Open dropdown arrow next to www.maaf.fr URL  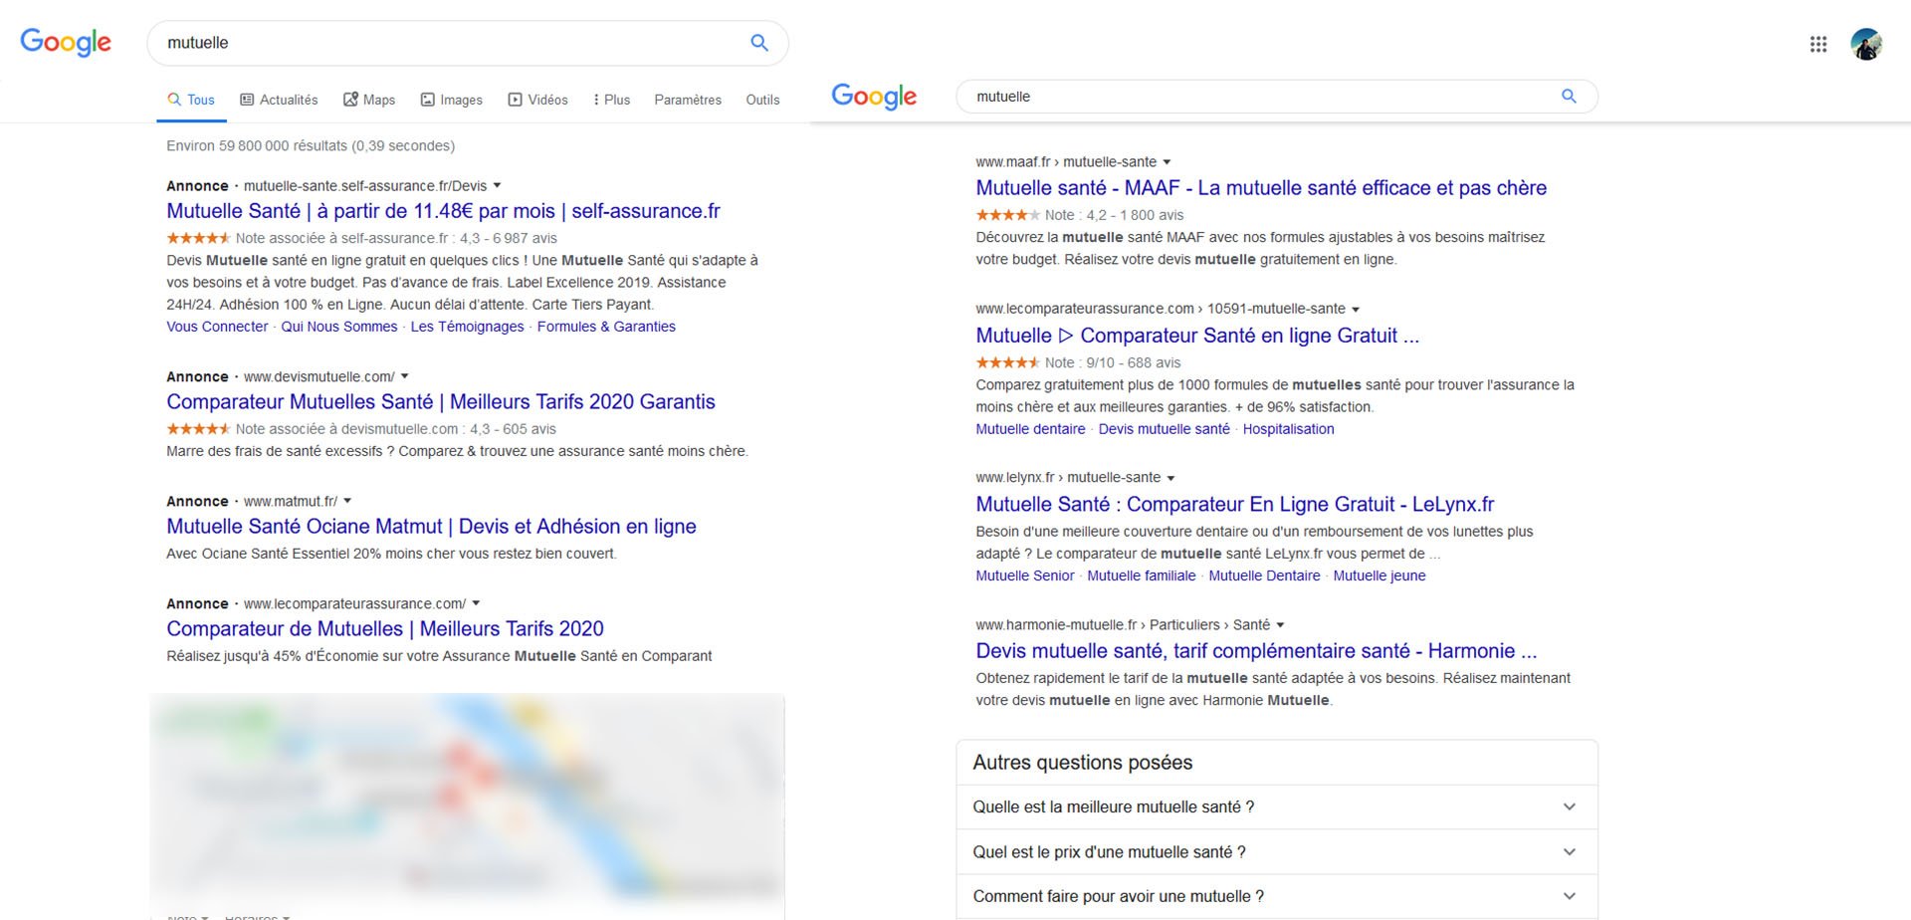pos(1168,162)
